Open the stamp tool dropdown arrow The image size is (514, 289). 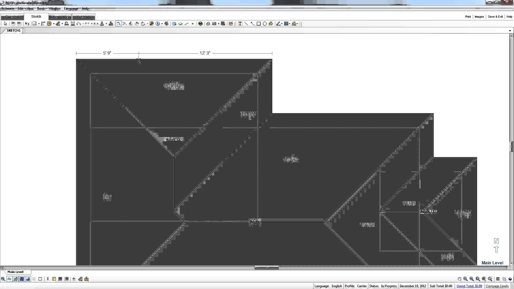pos(107,24)
